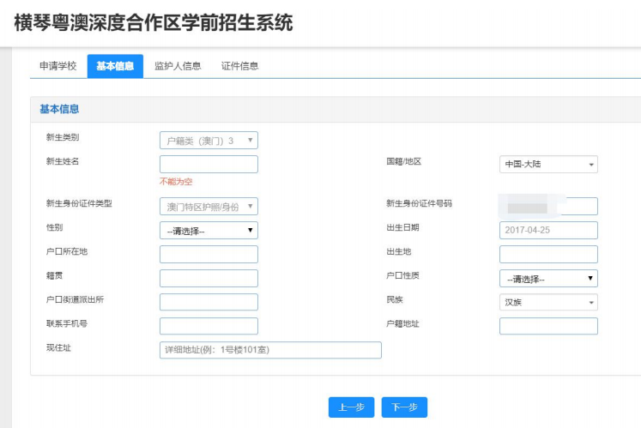Focus the 户口所在地 text box
This screenshot has width=641, height=428.
[209, 254]
